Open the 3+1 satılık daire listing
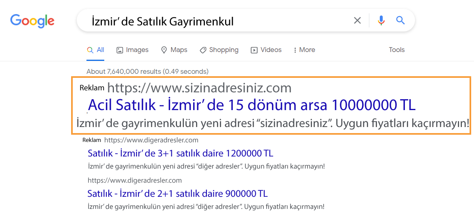The image size is (474, 221). (180, 153)
